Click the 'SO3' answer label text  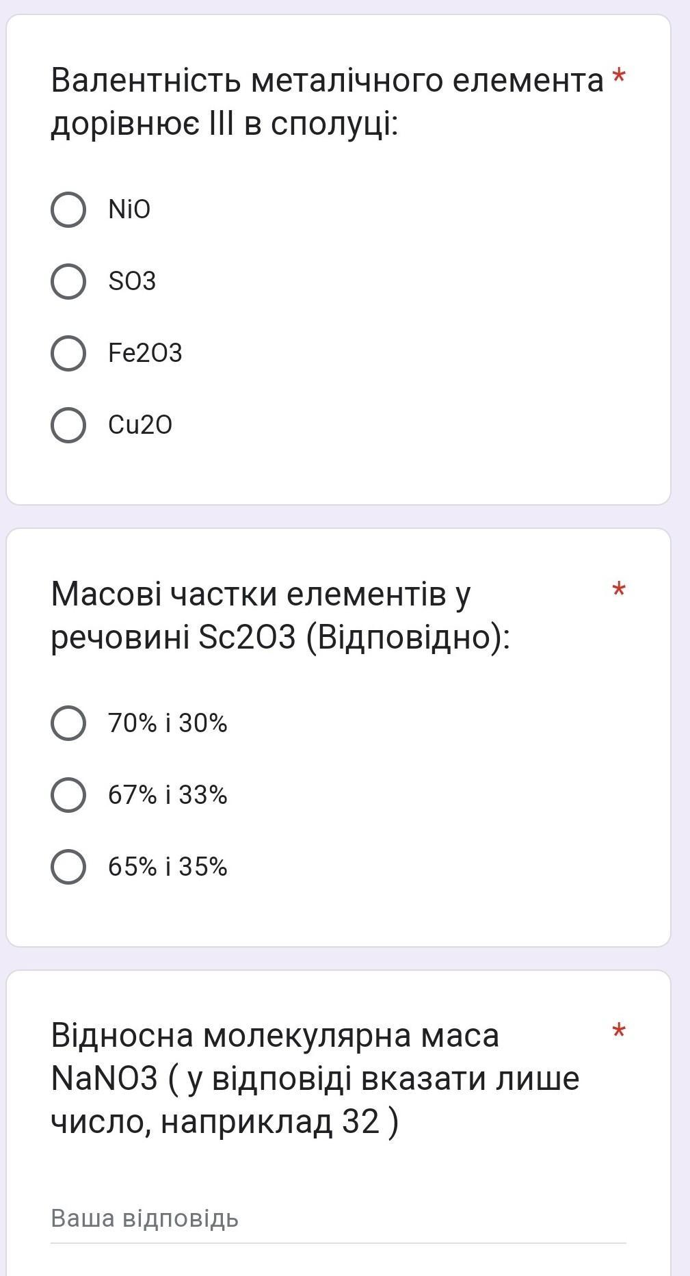point(132,281)
